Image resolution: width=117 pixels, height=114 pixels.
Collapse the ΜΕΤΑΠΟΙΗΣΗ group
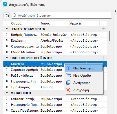[7, 93]
